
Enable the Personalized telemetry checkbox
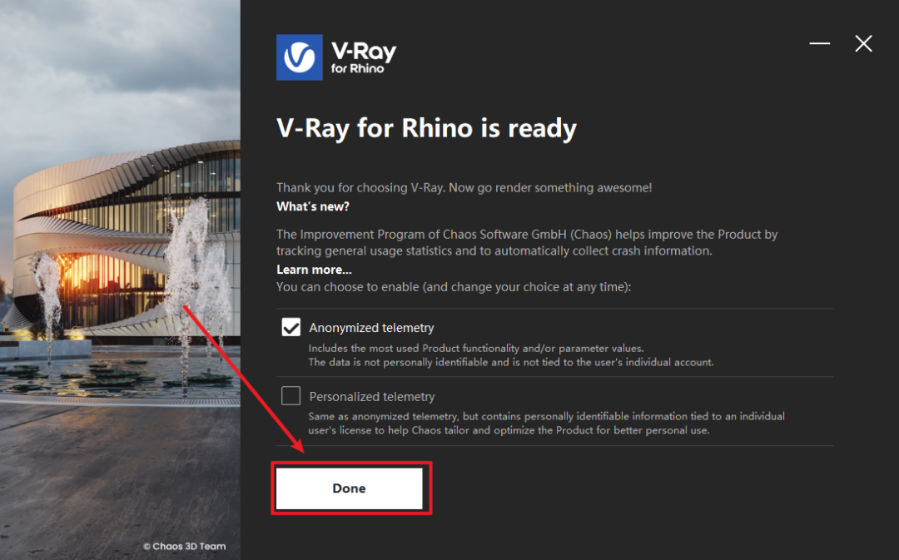coord(291,395)
